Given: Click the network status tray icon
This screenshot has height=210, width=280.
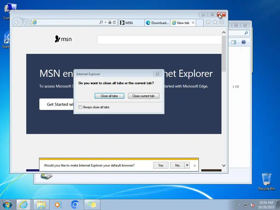Looking at the screenshot, I should click(x=246, y=205).
